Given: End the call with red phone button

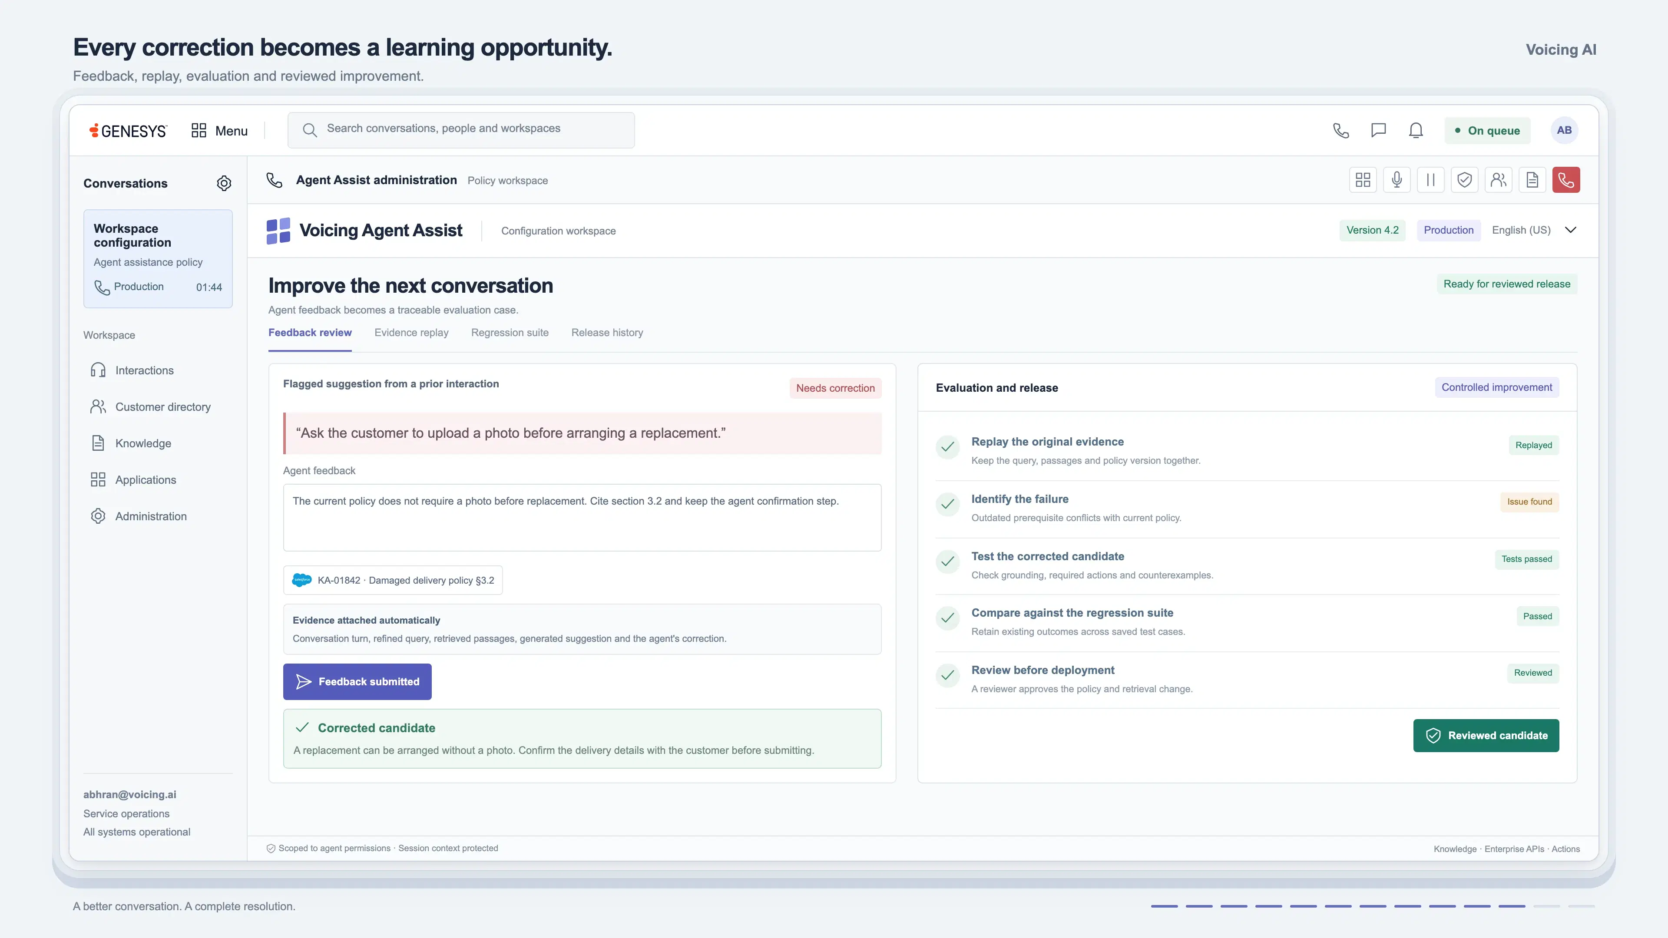Looking at the screenshot, I should pos(1565,180).
